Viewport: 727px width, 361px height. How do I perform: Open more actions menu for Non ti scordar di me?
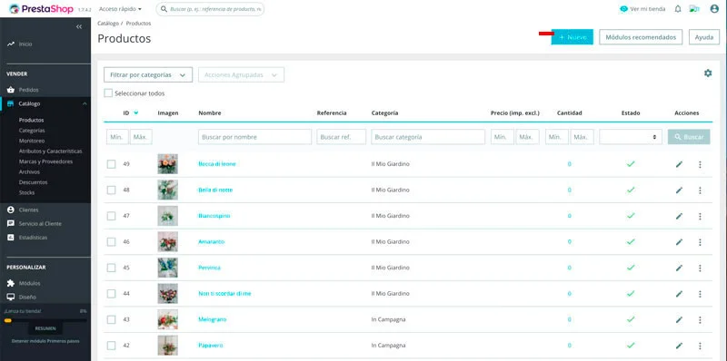coord(700,294)
